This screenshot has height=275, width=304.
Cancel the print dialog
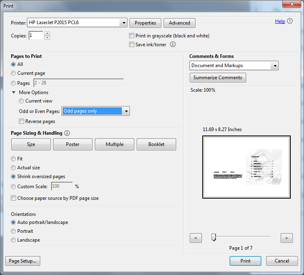(282, 261)
